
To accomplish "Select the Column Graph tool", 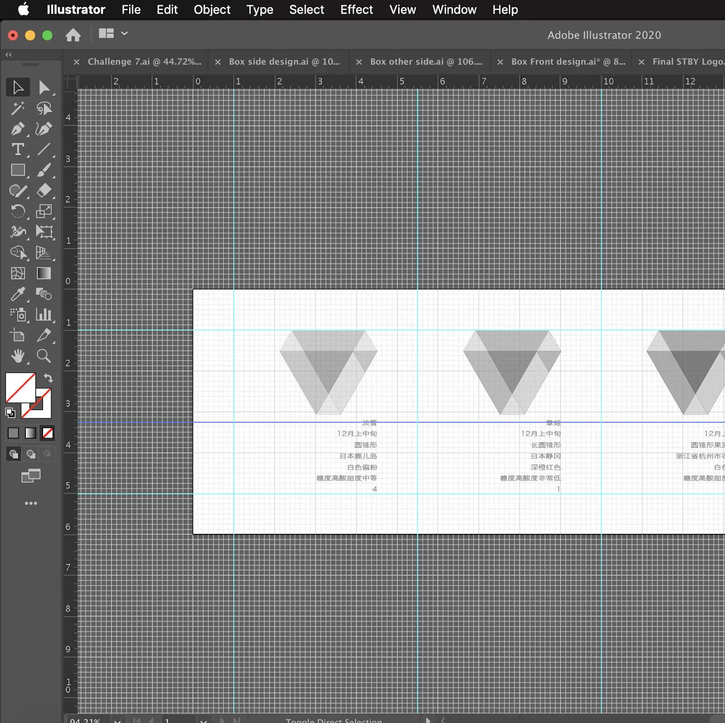I will [x=44, y=314].
